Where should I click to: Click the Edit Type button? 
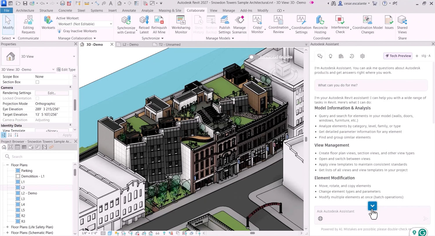tap(66, 70)
